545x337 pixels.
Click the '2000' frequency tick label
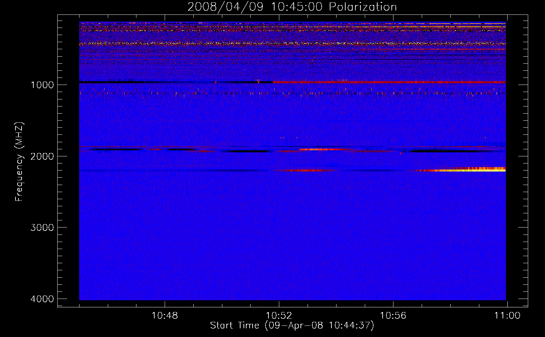42,156
